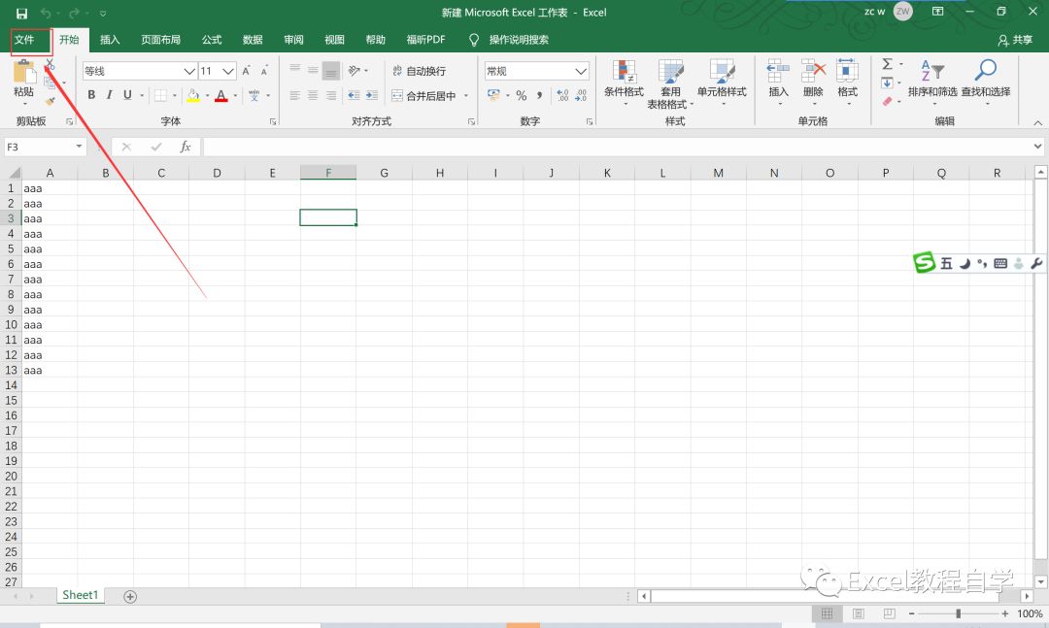Toggle Underline formatting
This screenshot has height=628, width=1049.
coord(127,95)
